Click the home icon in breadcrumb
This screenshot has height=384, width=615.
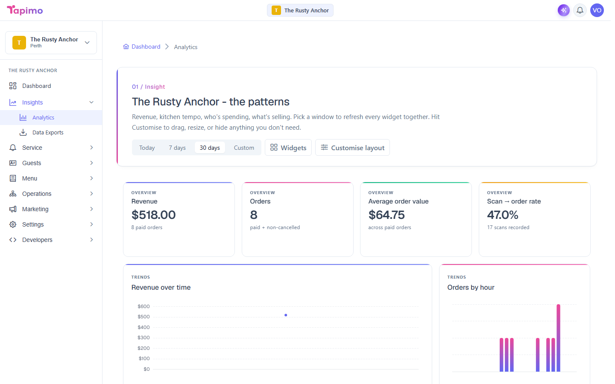point(126,47)
